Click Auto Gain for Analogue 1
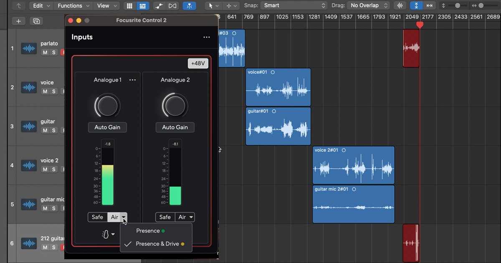Image resolution: width=501 pixels, height=263 pixels. point(107,127)
